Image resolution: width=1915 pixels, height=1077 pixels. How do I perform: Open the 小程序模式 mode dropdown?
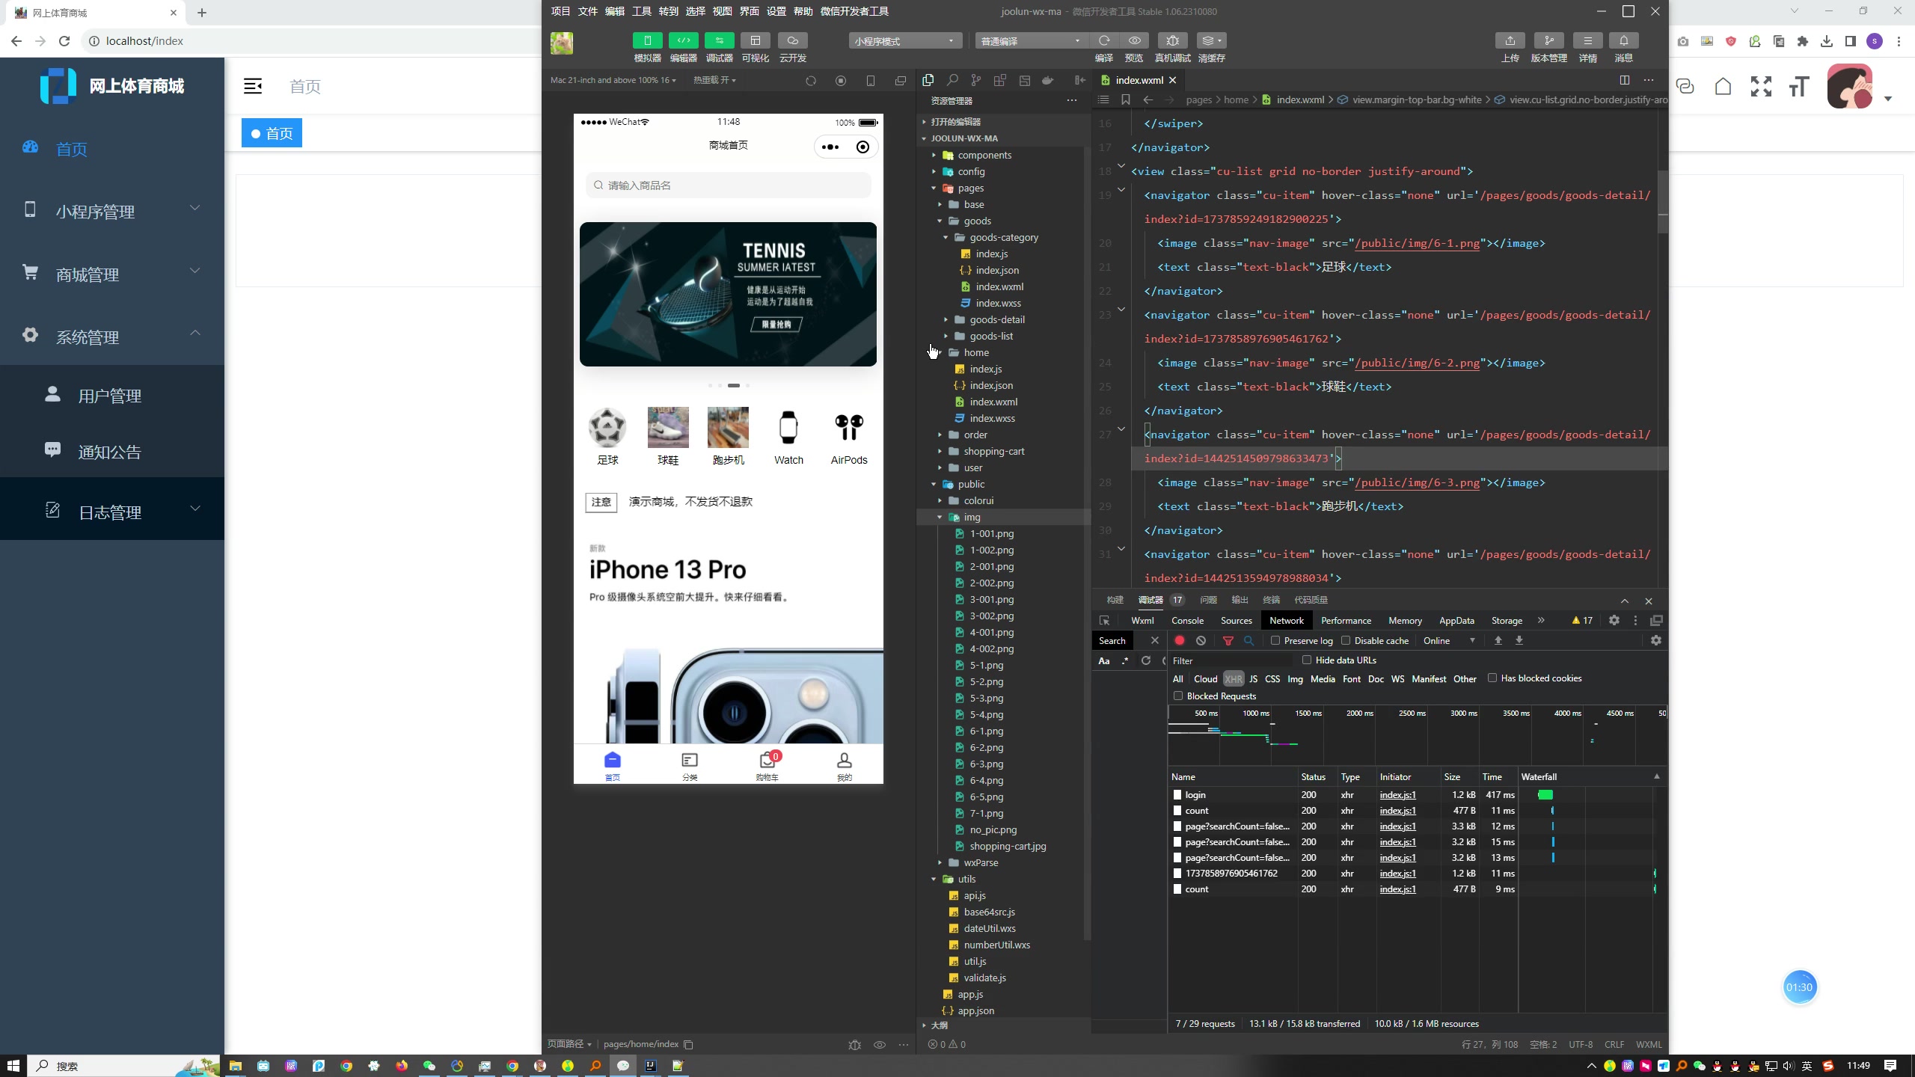904,41
